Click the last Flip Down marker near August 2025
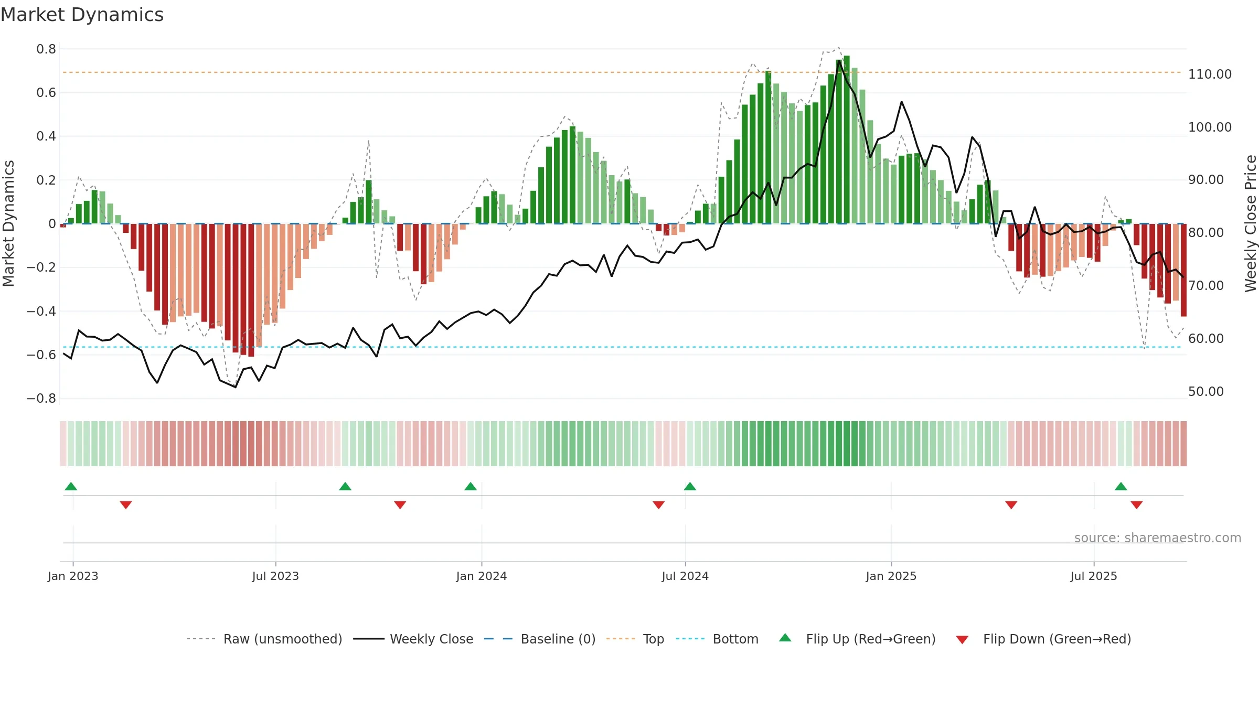Image resolution: width=1259 pixels, height=708 pixels. (x=1137, y=505)
